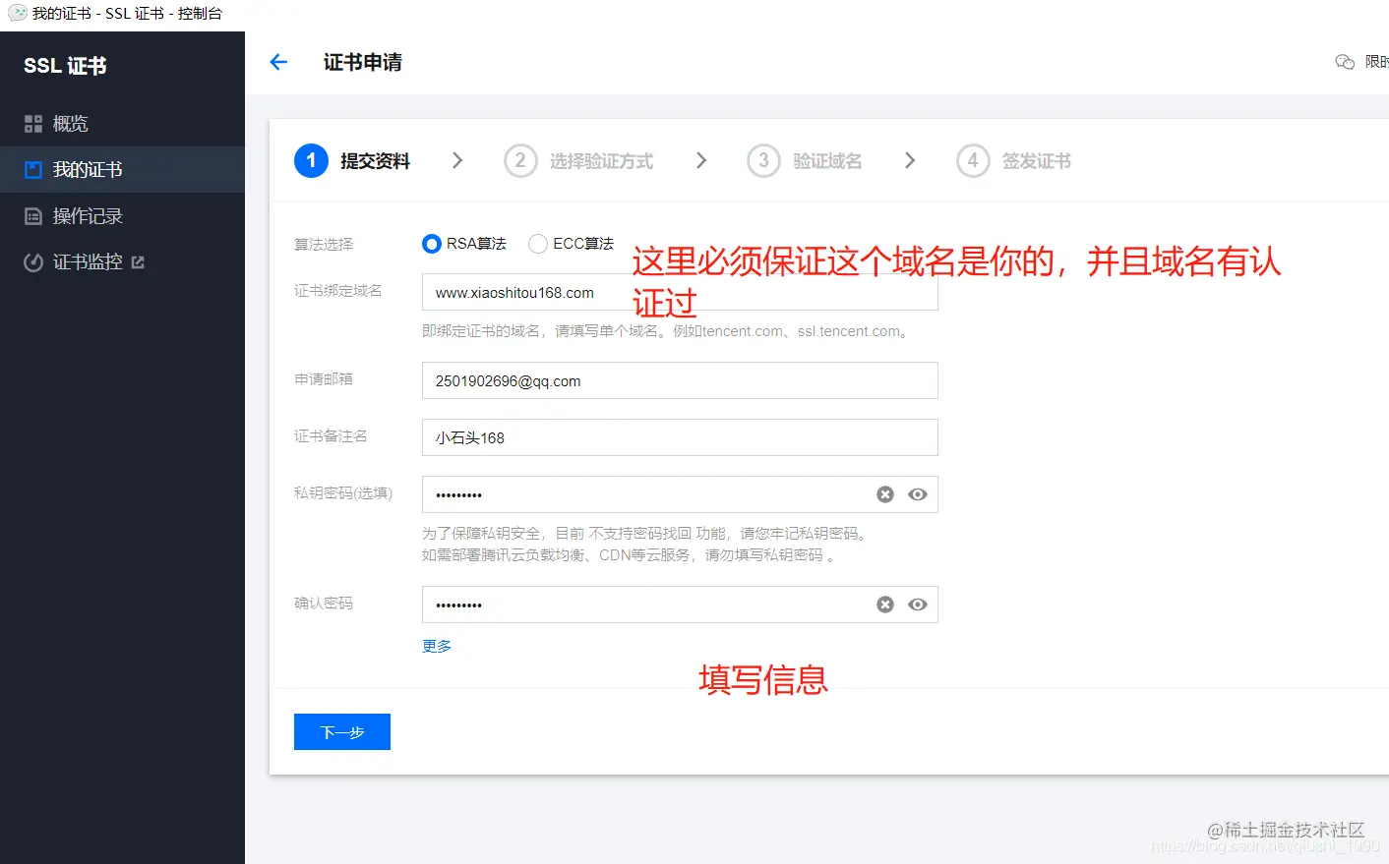1389x864 pixels.
Task: Show 确认密码 using its eye icon
Action: point(918,605)
